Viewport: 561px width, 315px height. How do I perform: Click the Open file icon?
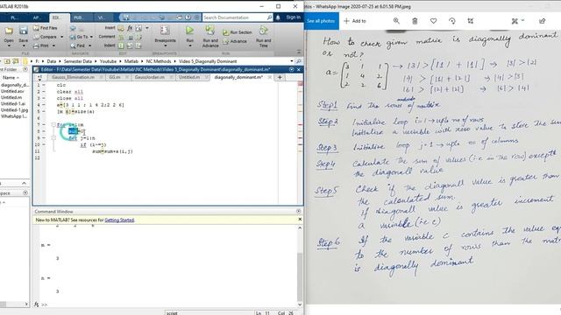click(9, 31)
